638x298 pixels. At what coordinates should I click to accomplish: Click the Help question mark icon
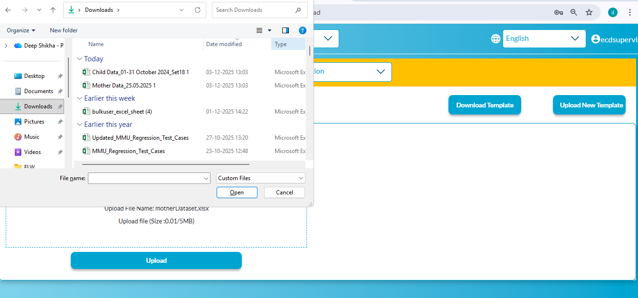pos(302,30)
